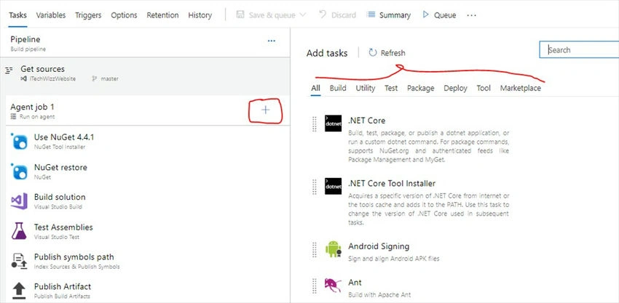Grab the .NET Core drag handle
619x303 pixels.
[x=315, y=124]
